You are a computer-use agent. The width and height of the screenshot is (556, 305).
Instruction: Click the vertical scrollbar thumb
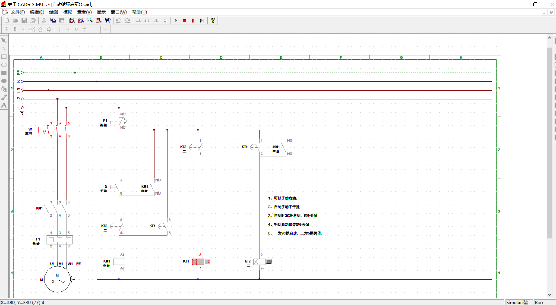[x=550, y=143]
